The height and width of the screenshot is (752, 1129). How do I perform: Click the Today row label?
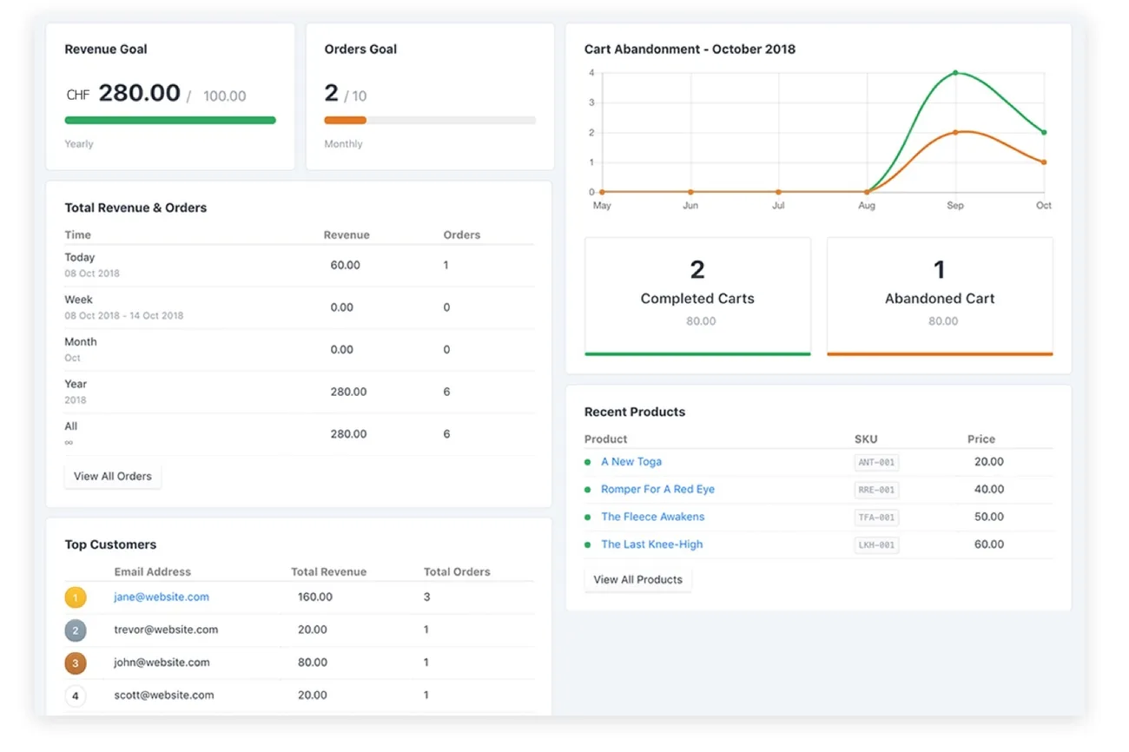point(80,257)
